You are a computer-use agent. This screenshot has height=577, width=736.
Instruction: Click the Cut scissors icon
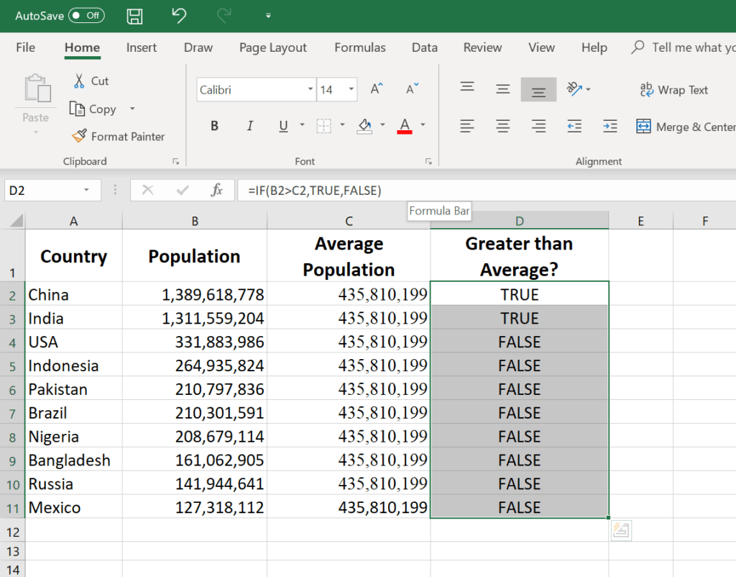(79, 81)
